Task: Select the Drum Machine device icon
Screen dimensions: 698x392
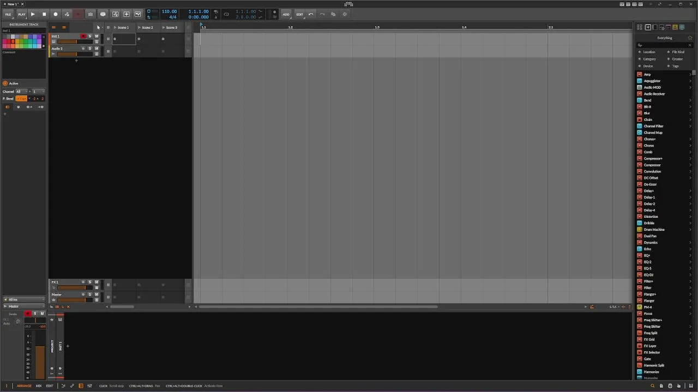Action: click(640, 229)
